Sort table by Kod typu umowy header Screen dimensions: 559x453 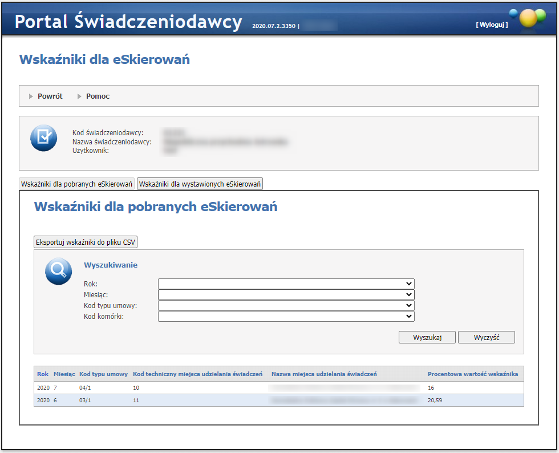coord(103,374)
